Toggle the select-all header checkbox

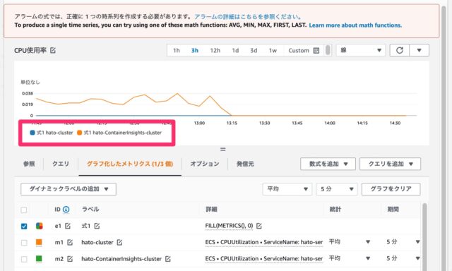[24, 210]
